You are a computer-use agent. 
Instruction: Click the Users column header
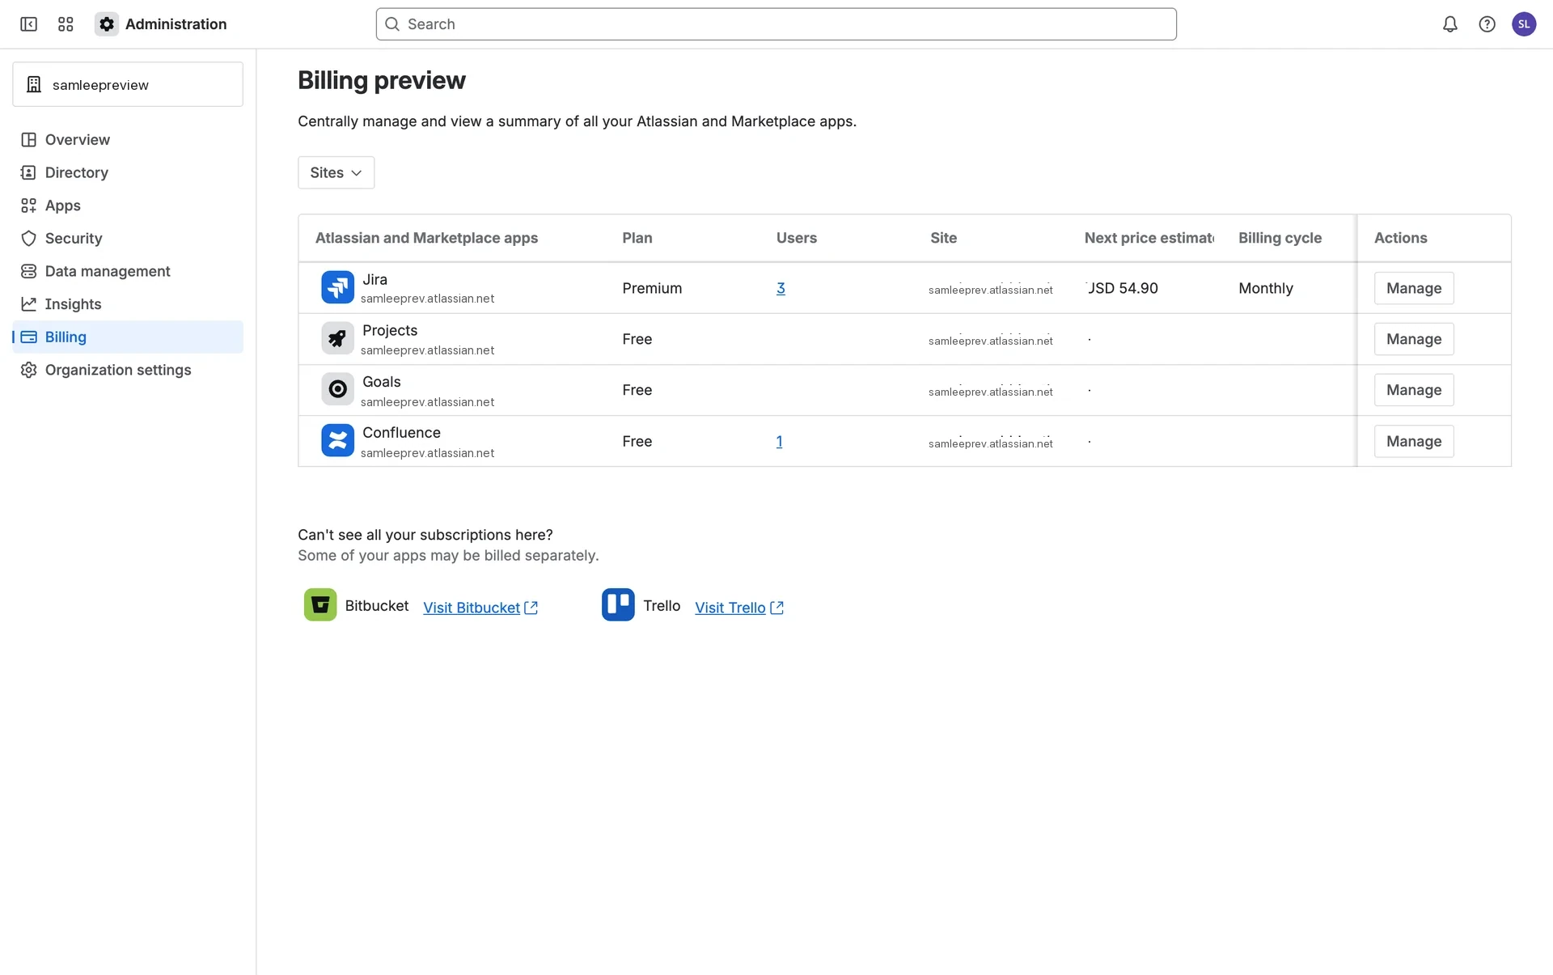(x=797, y=238)
